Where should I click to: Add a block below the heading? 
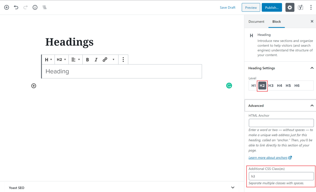34,86
